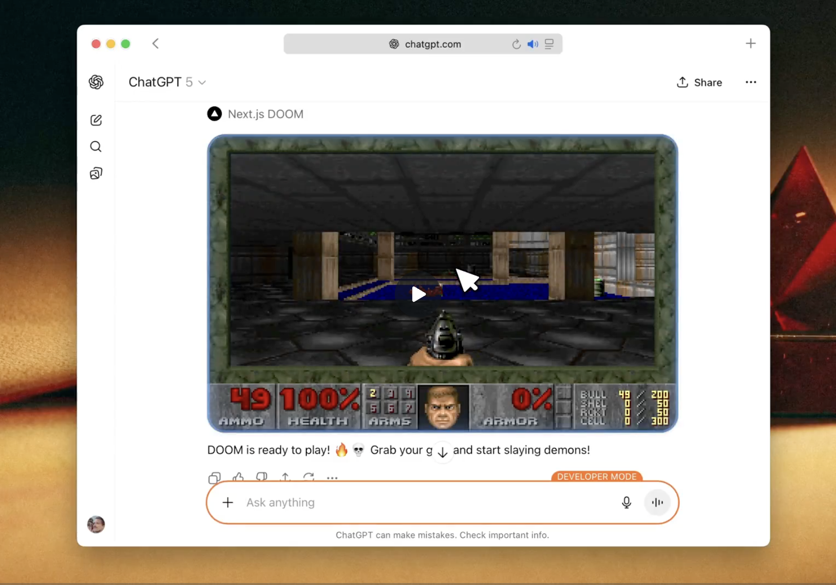Give a thumbs up to response
This screenshot has height=585, width=836.
(x=238, y=477)
